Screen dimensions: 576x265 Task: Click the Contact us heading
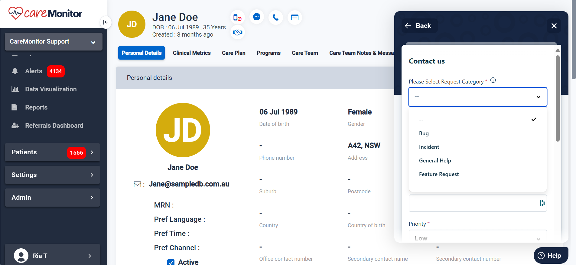[x=427, y=61]
